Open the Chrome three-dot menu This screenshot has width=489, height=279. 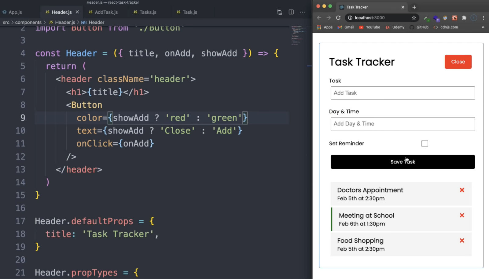point(483,18)
